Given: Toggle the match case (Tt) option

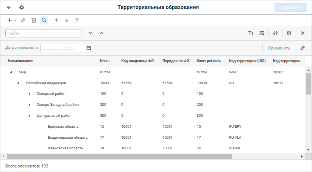Looking at the screenshot, I should [251, 33].
